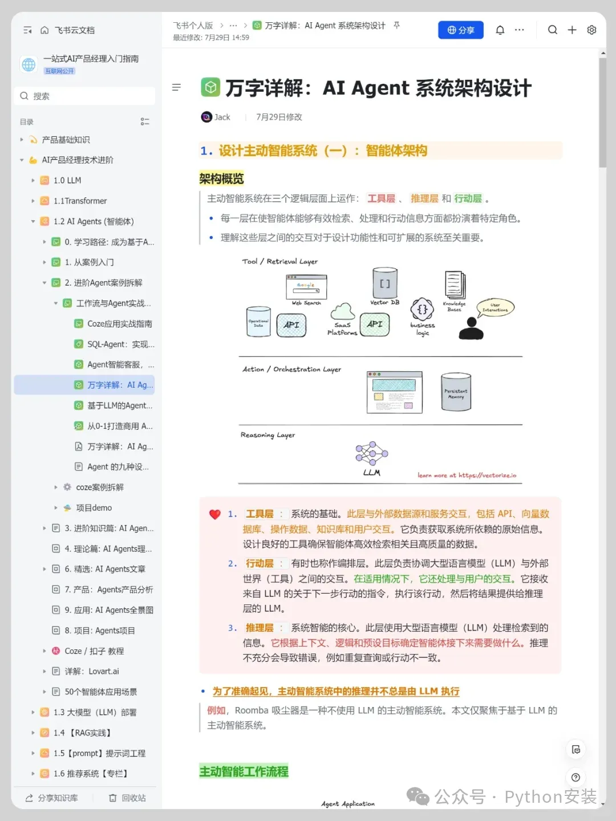Open the notifications bell
Image resolution: width=616 pixels, height=821 pixels.
500,30
